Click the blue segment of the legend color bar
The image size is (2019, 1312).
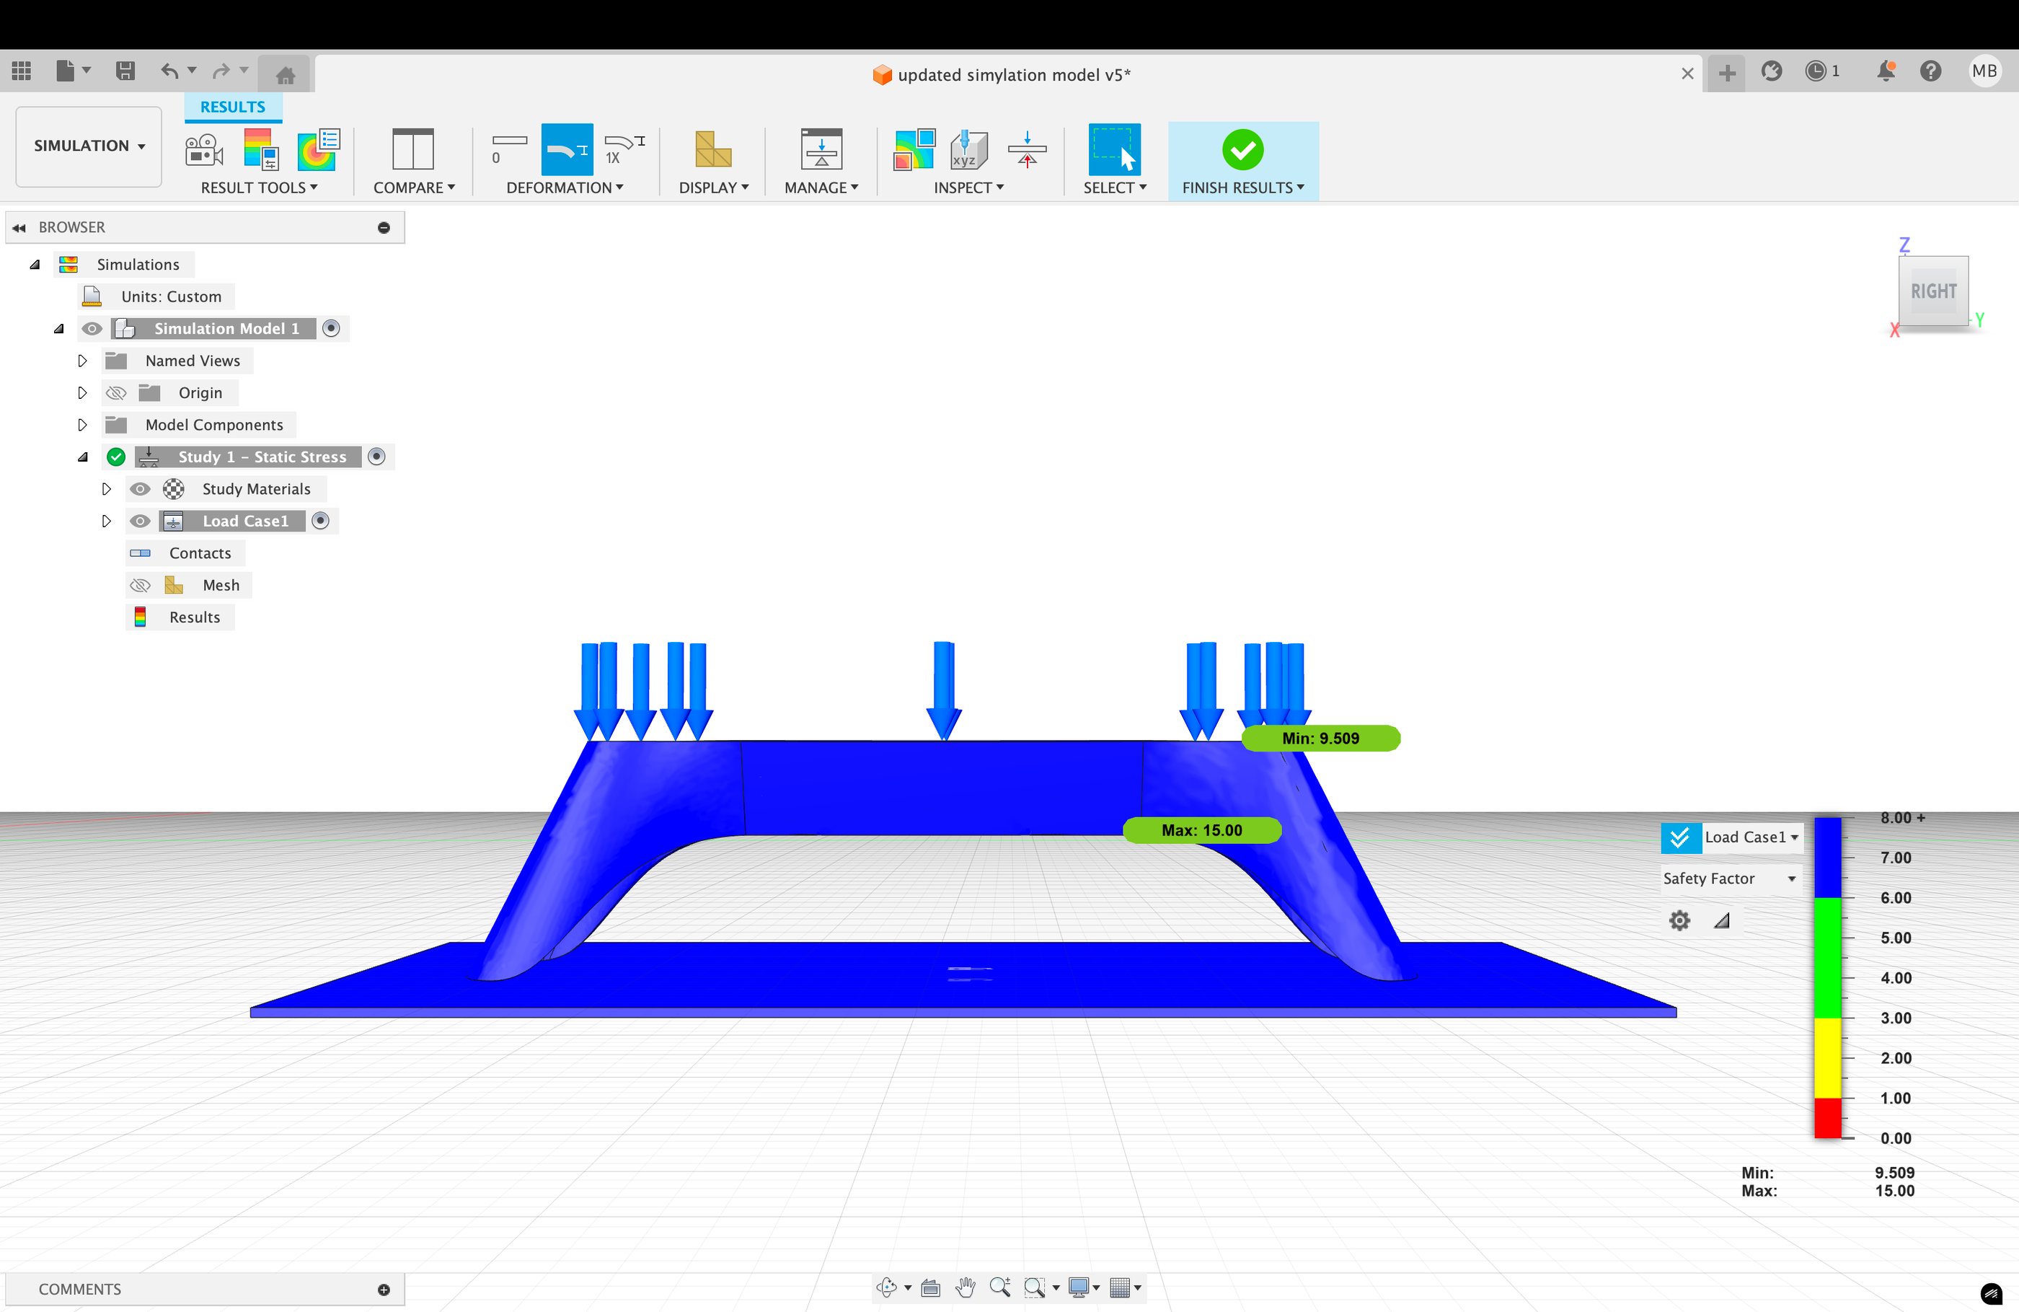tap(1827, 857)
